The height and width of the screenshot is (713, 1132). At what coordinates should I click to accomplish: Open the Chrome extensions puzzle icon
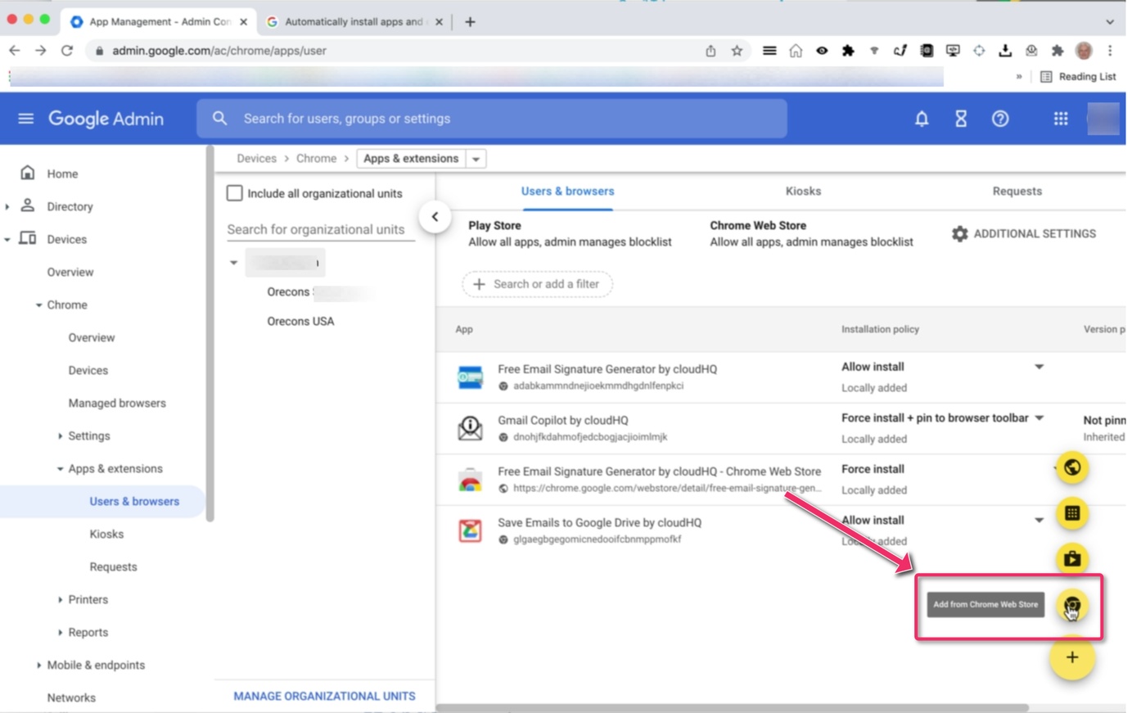tap(1058, 51)
